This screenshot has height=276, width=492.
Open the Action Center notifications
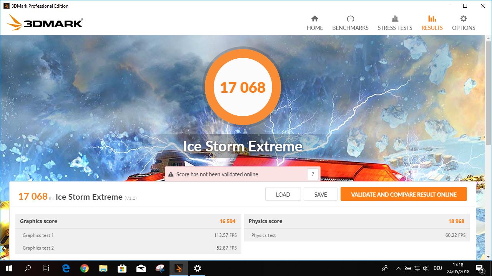(x=480, y=268)
